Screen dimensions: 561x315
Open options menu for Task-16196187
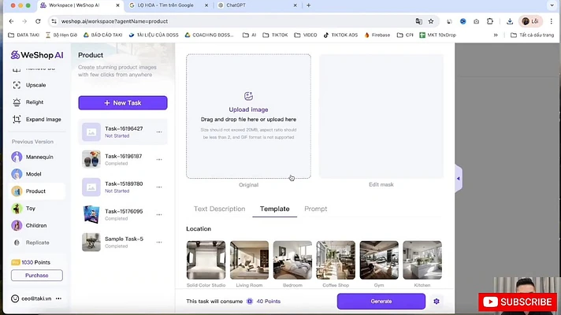point(159,159)
